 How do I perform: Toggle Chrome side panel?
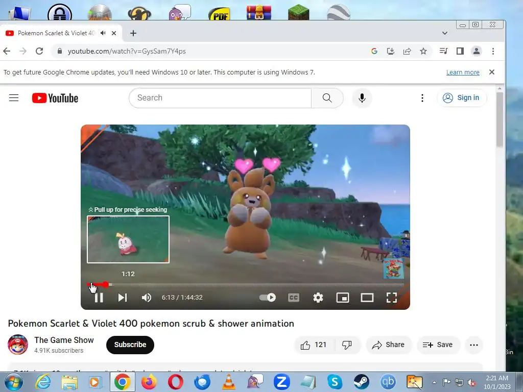pyautogui.click(x=460, y=51)
